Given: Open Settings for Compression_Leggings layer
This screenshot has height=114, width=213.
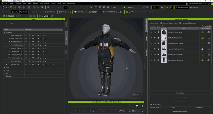Looking at the screenshot, I should (x=209, y=60).
